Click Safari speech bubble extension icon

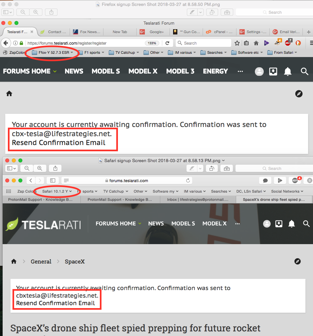(265, 180)
